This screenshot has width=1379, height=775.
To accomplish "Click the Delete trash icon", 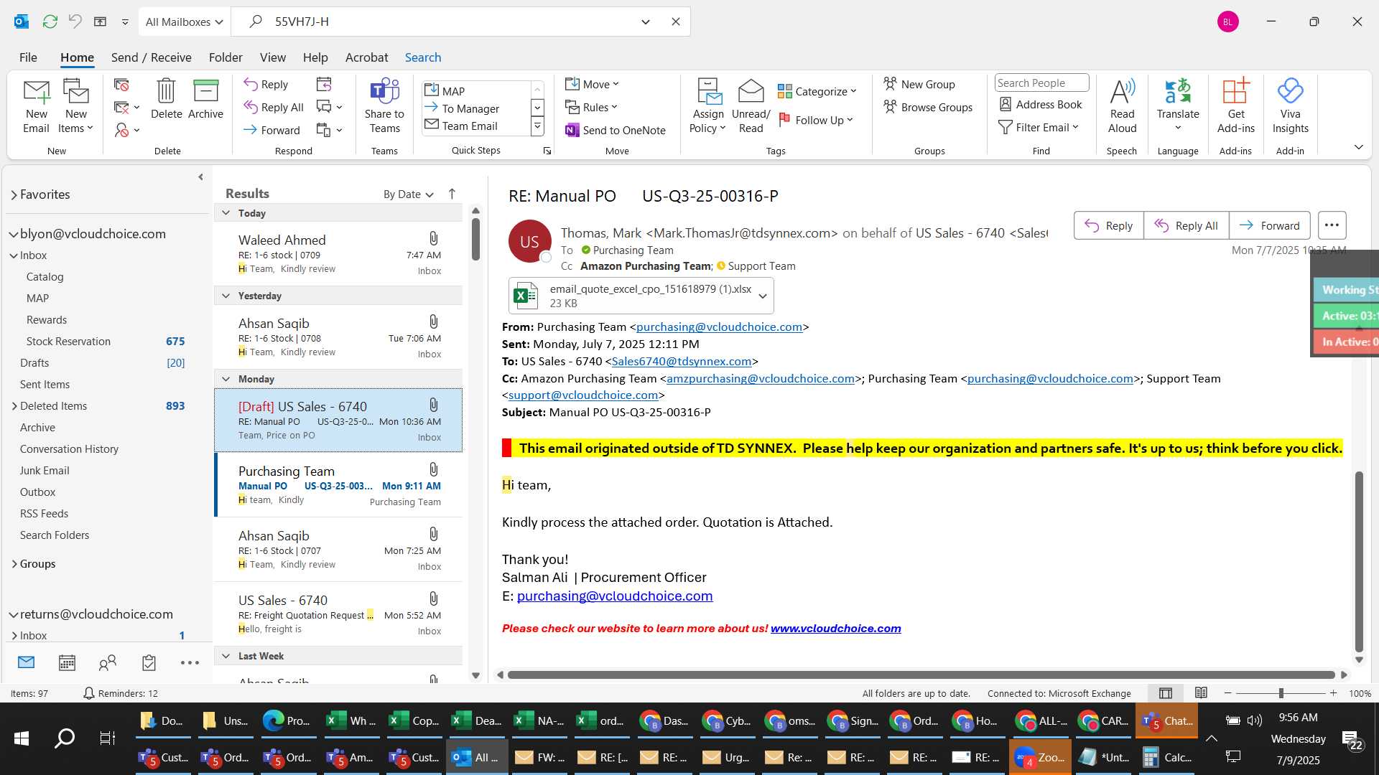I will coord(166,99).
